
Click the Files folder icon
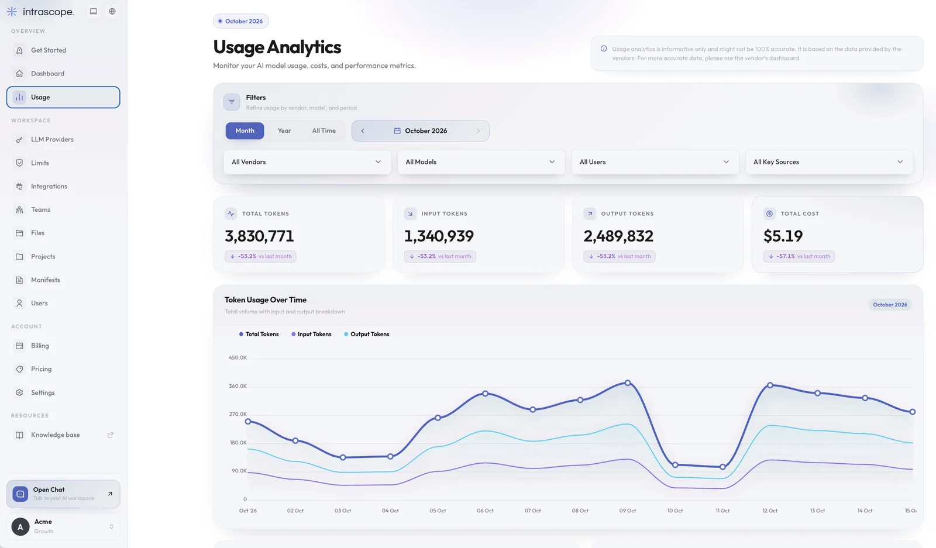tap(19, 233)
